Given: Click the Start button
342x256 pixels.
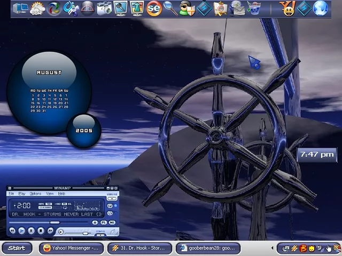Looking at the screenshot, I should pos(17,248).
